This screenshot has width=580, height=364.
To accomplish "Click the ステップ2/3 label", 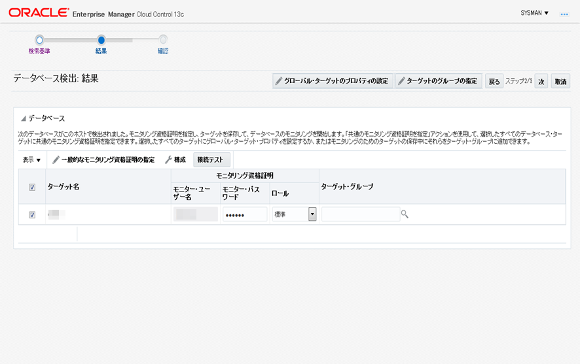I will (x=518, y=81).
